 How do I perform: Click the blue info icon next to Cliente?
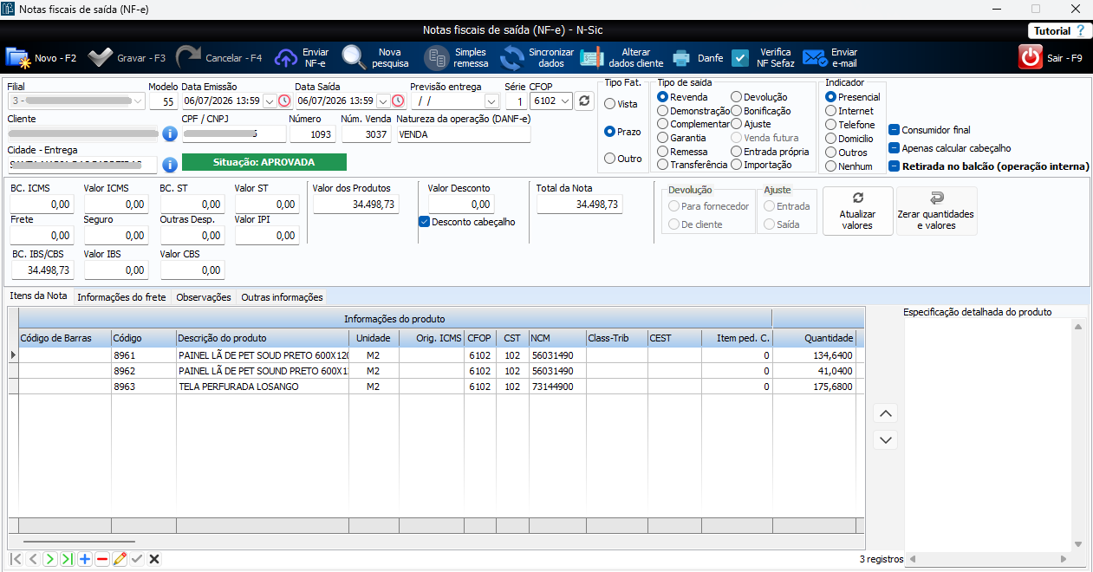click(x=170, y=134)
